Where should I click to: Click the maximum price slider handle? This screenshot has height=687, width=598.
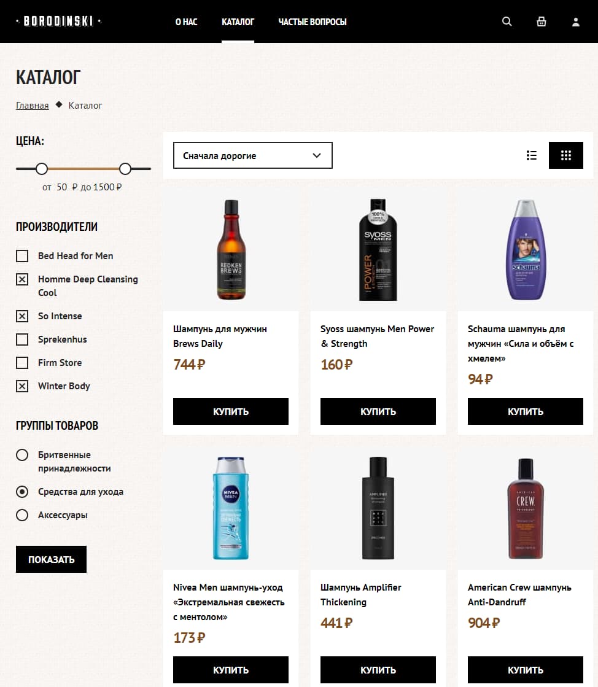click(125, 168)
